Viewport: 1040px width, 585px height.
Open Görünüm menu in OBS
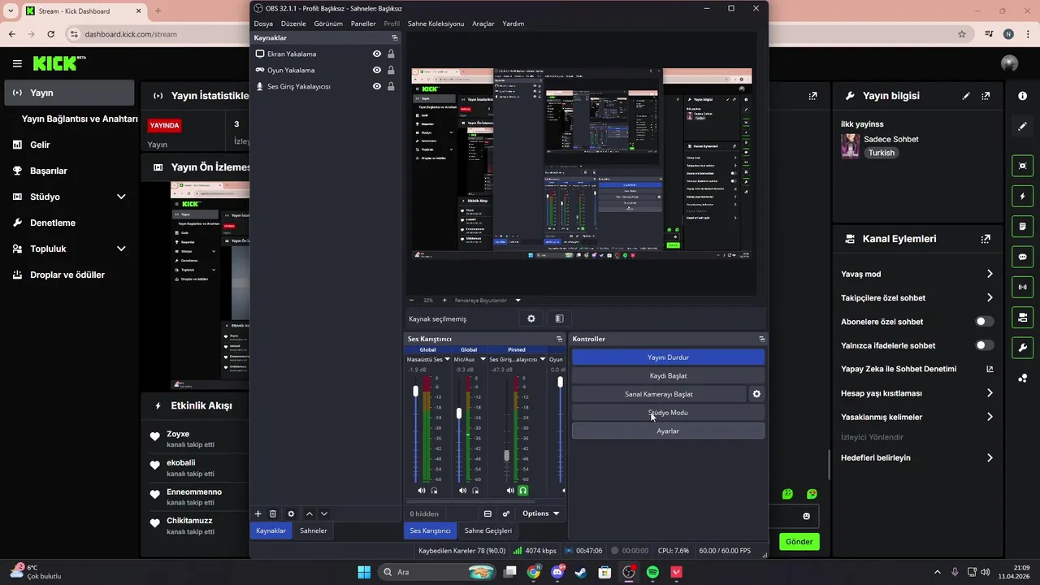(x=328, y=24)
